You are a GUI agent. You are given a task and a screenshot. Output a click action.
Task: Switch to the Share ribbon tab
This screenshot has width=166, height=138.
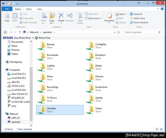coord(29,9)
